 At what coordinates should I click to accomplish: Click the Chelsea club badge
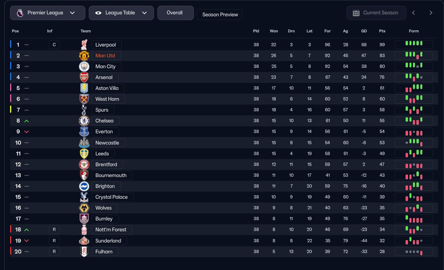(x=84, y=120)
